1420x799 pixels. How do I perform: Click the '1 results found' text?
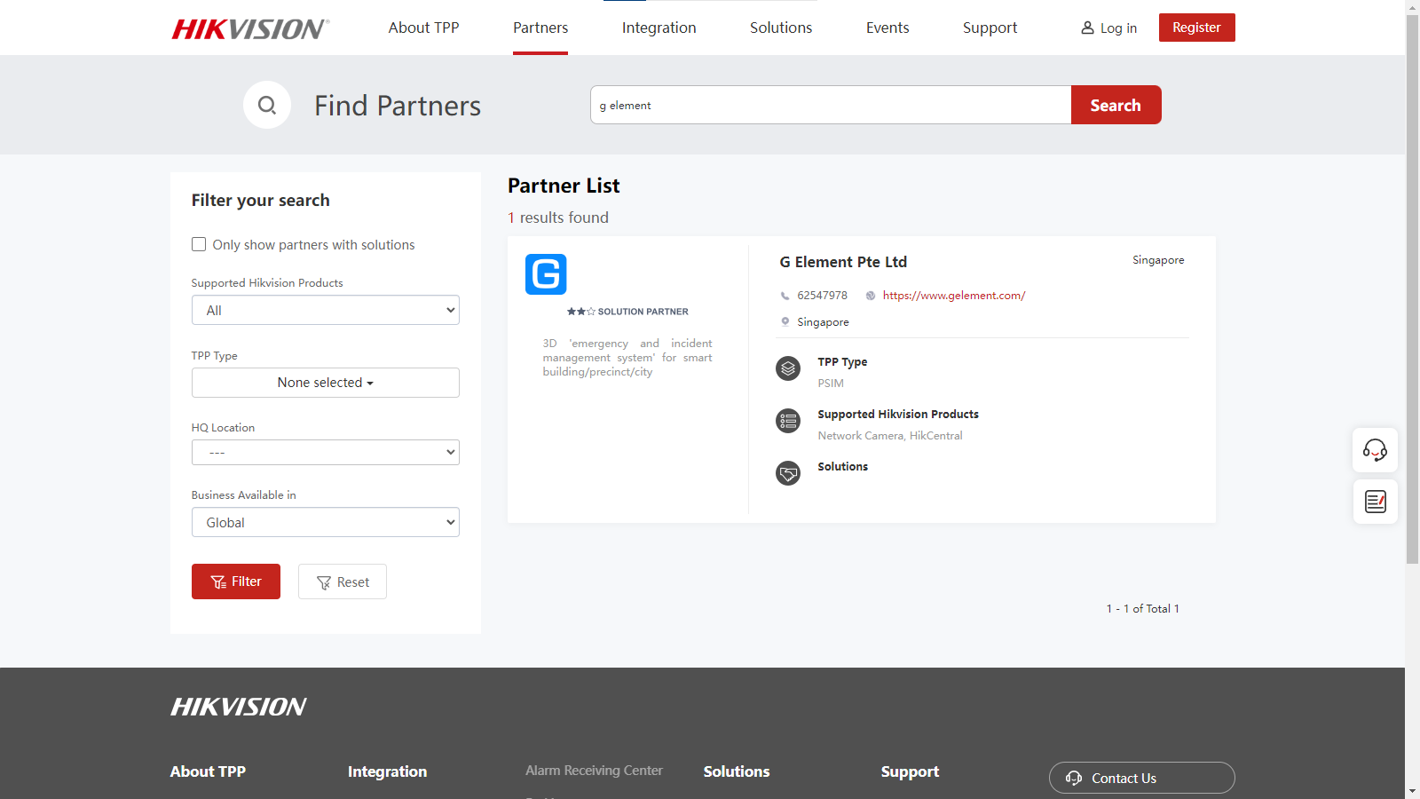pos(558,218)
